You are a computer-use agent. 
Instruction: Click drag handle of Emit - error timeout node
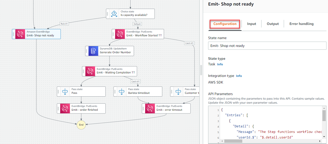point(144,108)
